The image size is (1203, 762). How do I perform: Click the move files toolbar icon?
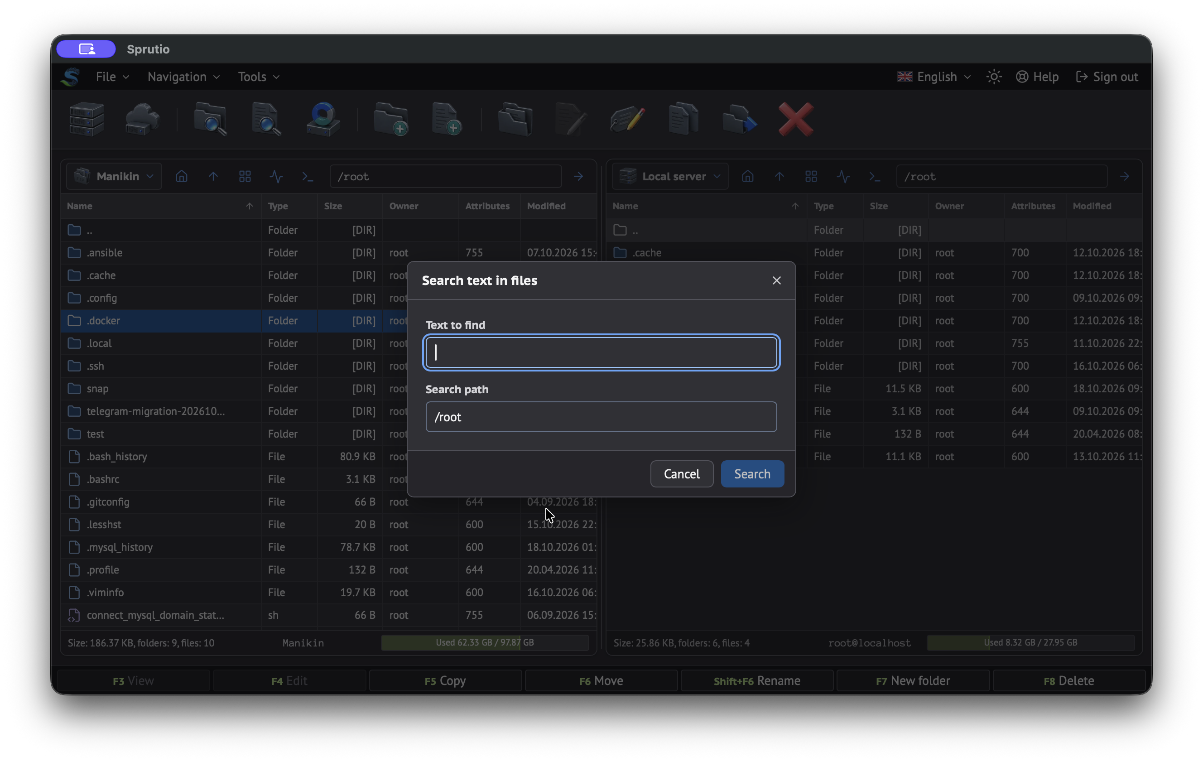click(x=739, y=119)
